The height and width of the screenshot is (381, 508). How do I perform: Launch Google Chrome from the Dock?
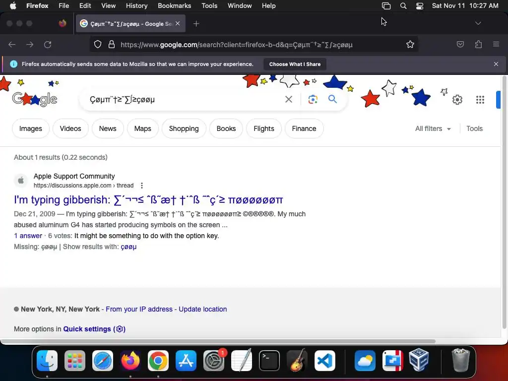[158, 361]
